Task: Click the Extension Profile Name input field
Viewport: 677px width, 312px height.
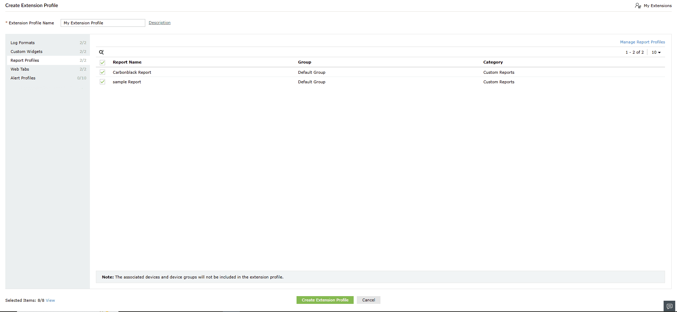Action: coord(103,23)
